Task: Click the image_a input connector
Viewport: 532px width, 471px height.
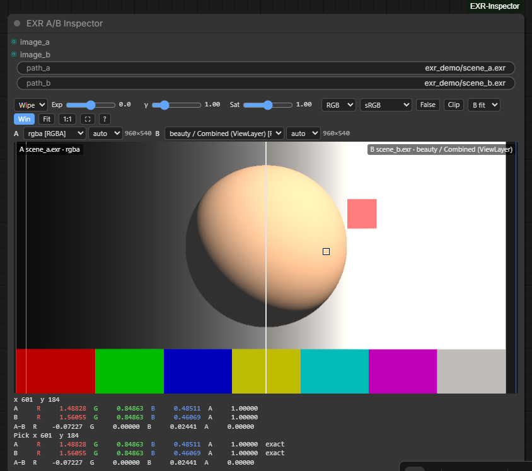Action: [x=14, y=42]
